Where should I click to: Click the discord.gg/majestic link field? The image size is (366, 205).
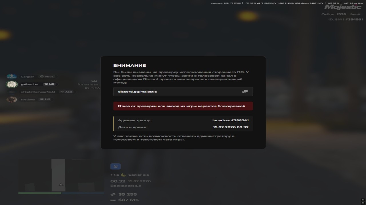pyautogui.click(x=183, y=92)
